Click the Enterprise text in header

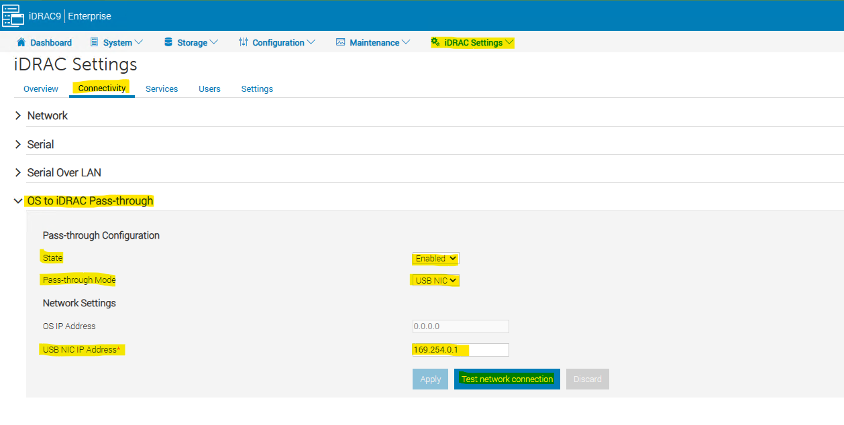coord(90,15)
